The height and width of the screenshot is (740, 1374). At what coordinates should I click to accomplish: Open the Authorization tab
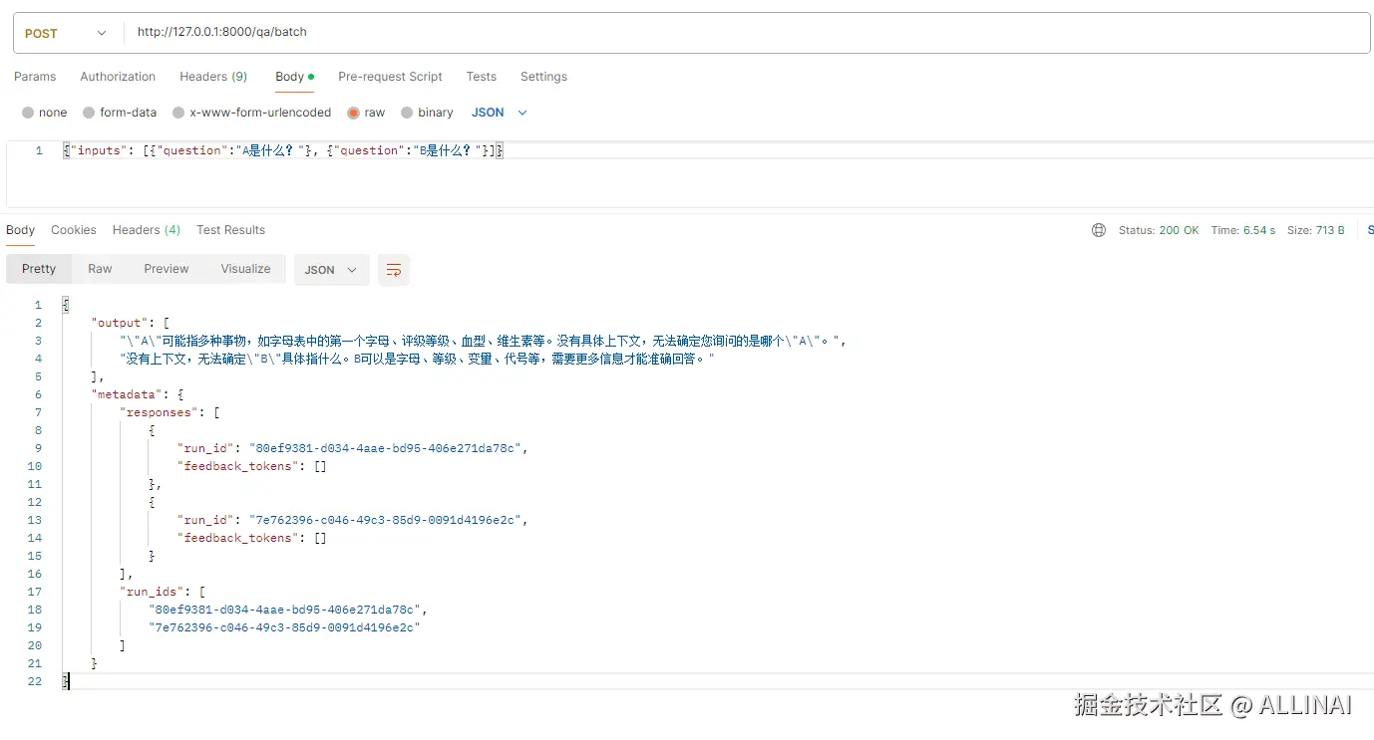[x=118, y=77]
